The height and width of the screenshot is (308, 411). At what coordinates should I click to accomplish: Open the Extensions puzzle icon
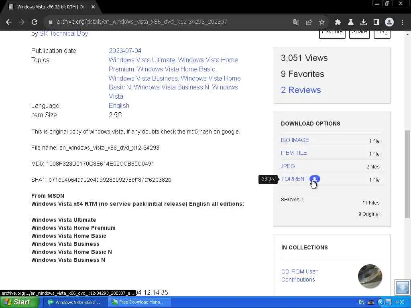pos(338,22)
